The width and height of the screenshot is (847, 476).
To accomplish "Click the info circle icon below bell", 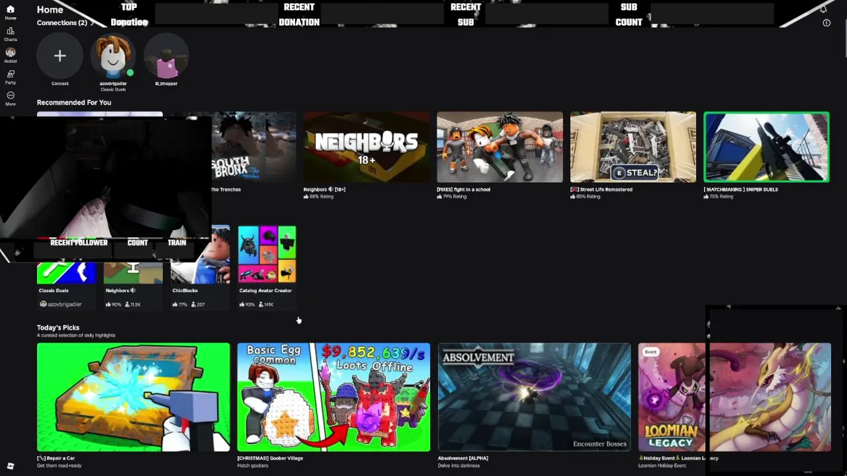I will tap(826, 22).
